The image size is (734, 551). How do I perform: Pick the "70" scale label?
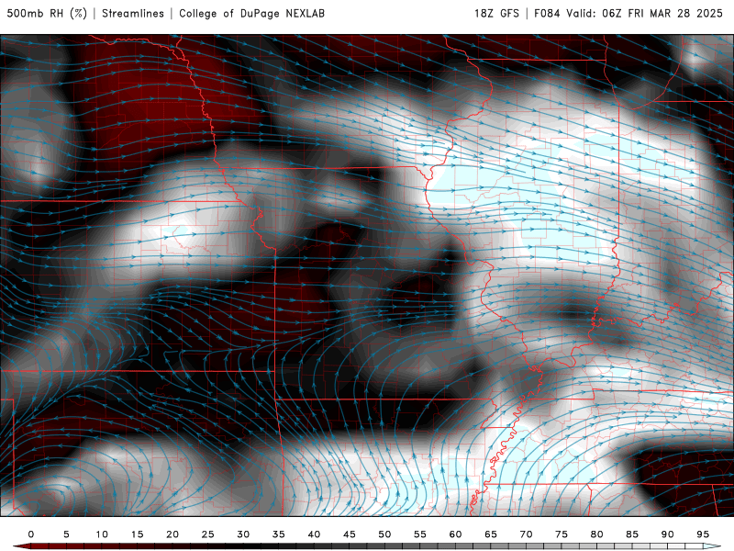pyautogui.click(x=526, y=534)
